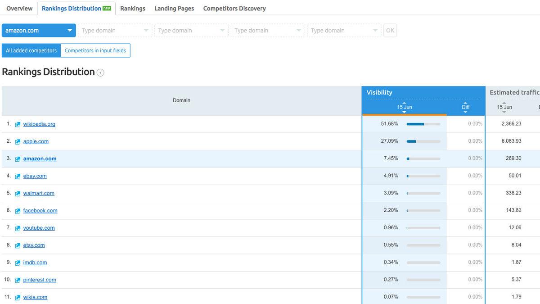
Task: Click external link icon next to apple.com
Action: 18,142
